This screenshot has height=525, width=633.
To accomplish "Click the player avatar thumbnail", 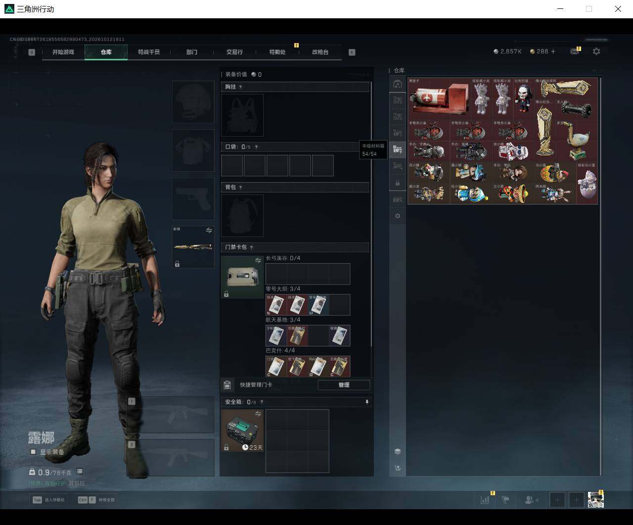I will click(596, 500).
